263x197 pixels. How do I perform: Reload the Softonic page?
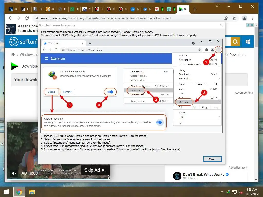[27, 18]
